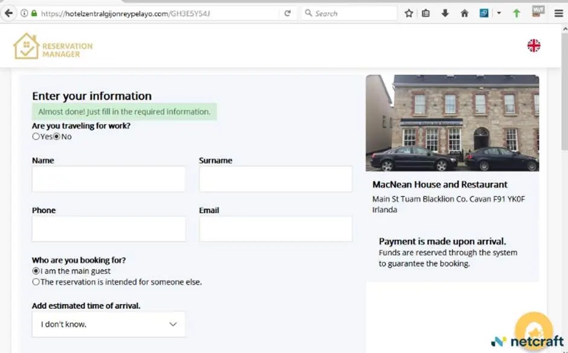Click the Email input field

point(276,228)
